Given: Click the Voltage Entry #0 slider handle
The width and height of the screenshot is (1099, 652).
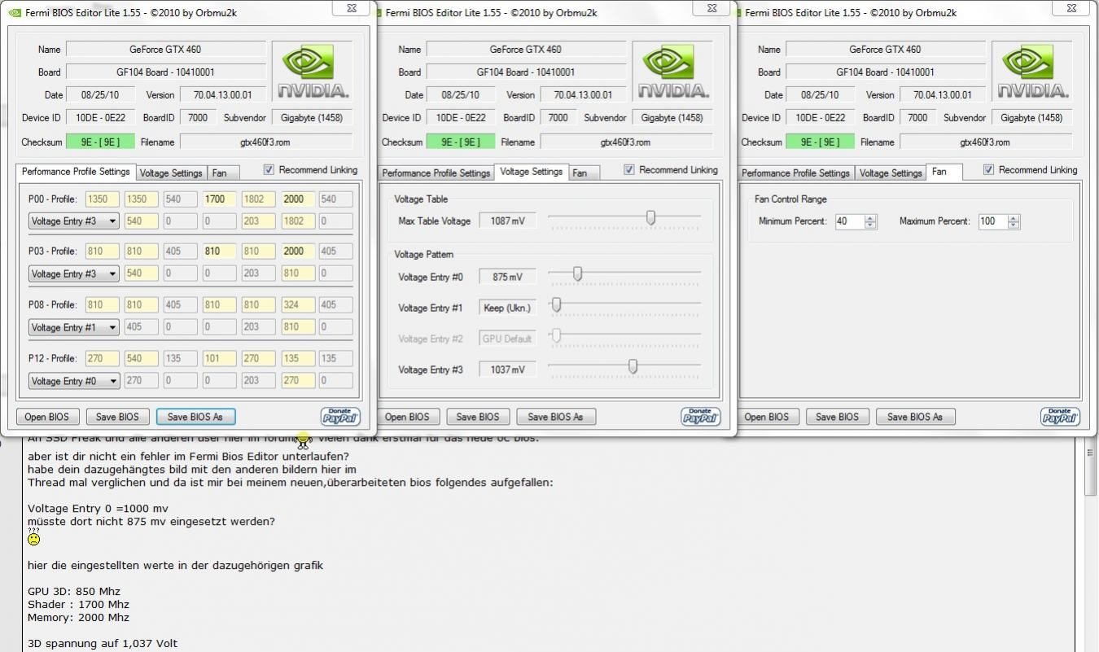Looking at the screenshot, I should pos(577,274).
